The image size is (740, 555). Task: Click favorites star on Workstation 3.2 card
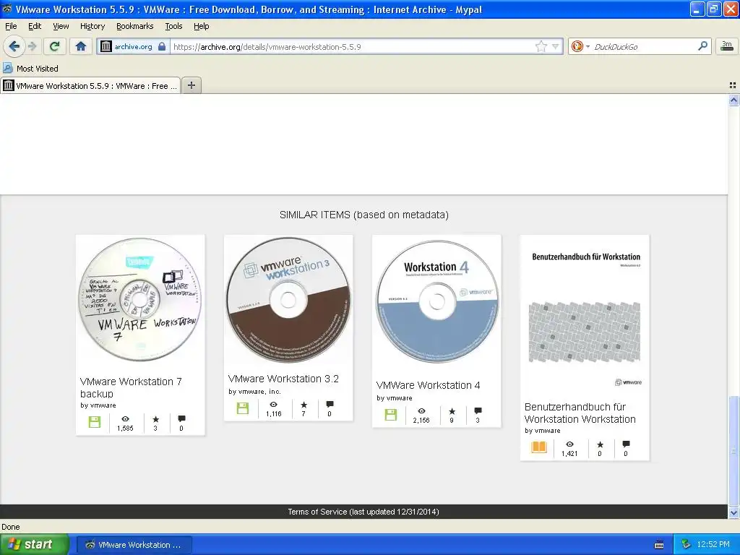[x=304, y=405]
